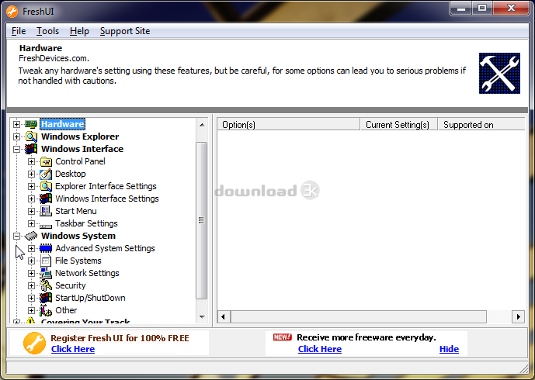Click the Windows System memory chip icon
The image size is (535, 380).
click(x=31, y=236)
